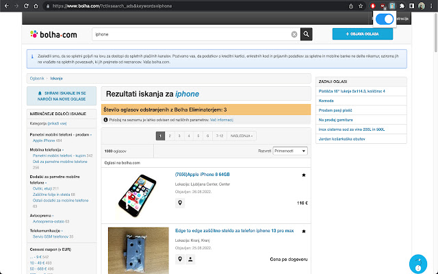Save the Edge to edge steklo ad with star
This screenshot has width=438, height=274.
coord(304,232)
